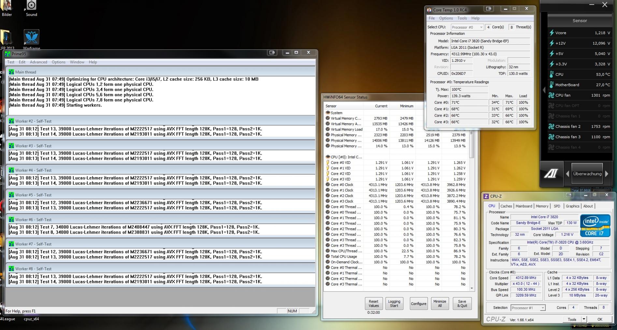Click the left arrow beside Überwachung

[x=567, y=174]
